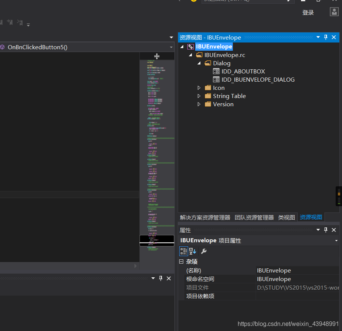Select the Version folder

[223, 104]
